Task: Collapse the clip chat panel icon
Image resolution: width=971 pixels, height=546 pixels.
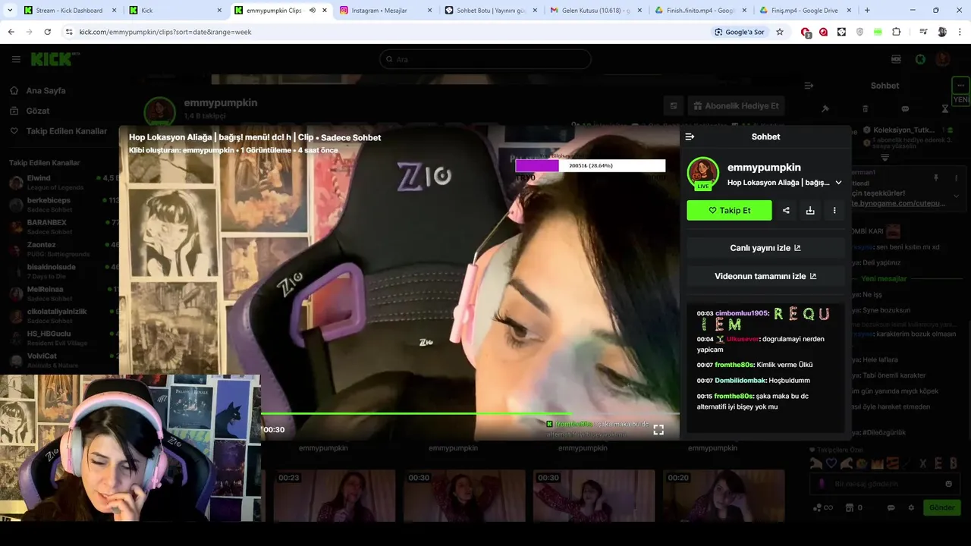Action: (x=690, y=136)
